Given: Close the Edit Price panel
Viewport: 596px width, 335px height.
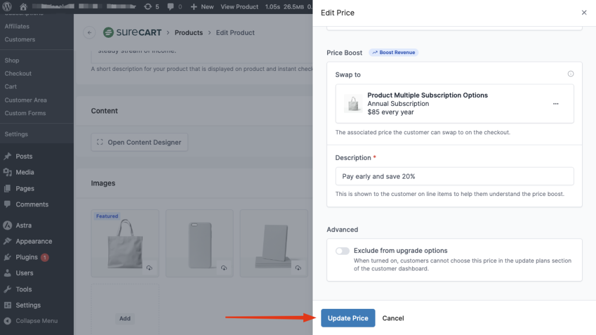Looking at the screenshot, I should coord(584,13).
